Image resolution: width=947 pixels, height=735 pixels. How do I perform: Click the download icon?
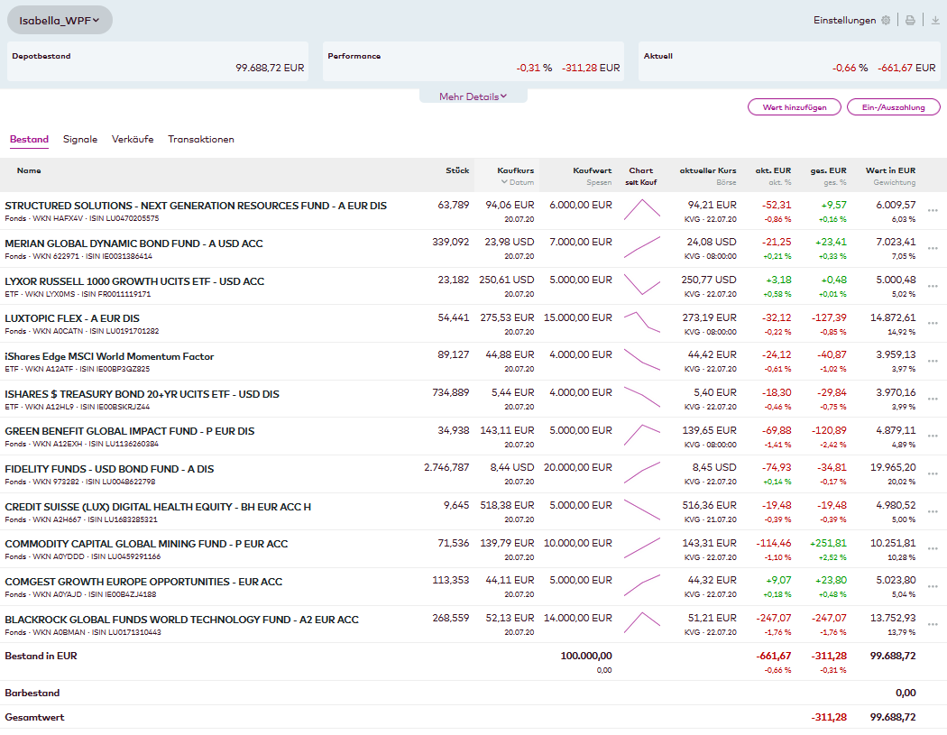click(935, 20)
